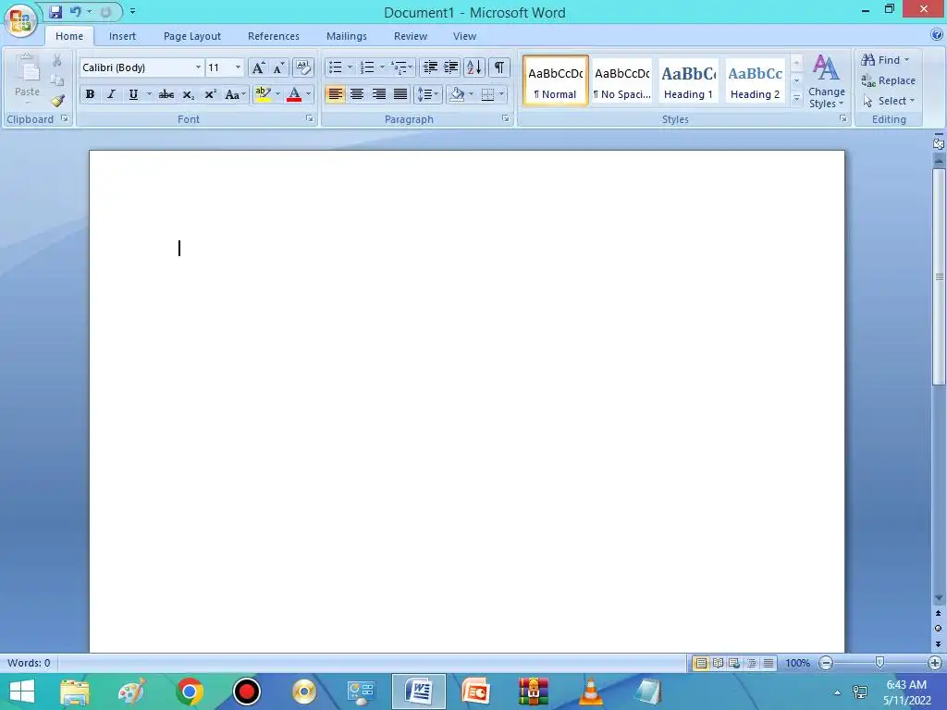The width and height of the screenshot is (947, 710).
Task: Open the highlight color dropdown arrow
Action: click(x=277, y=94)
